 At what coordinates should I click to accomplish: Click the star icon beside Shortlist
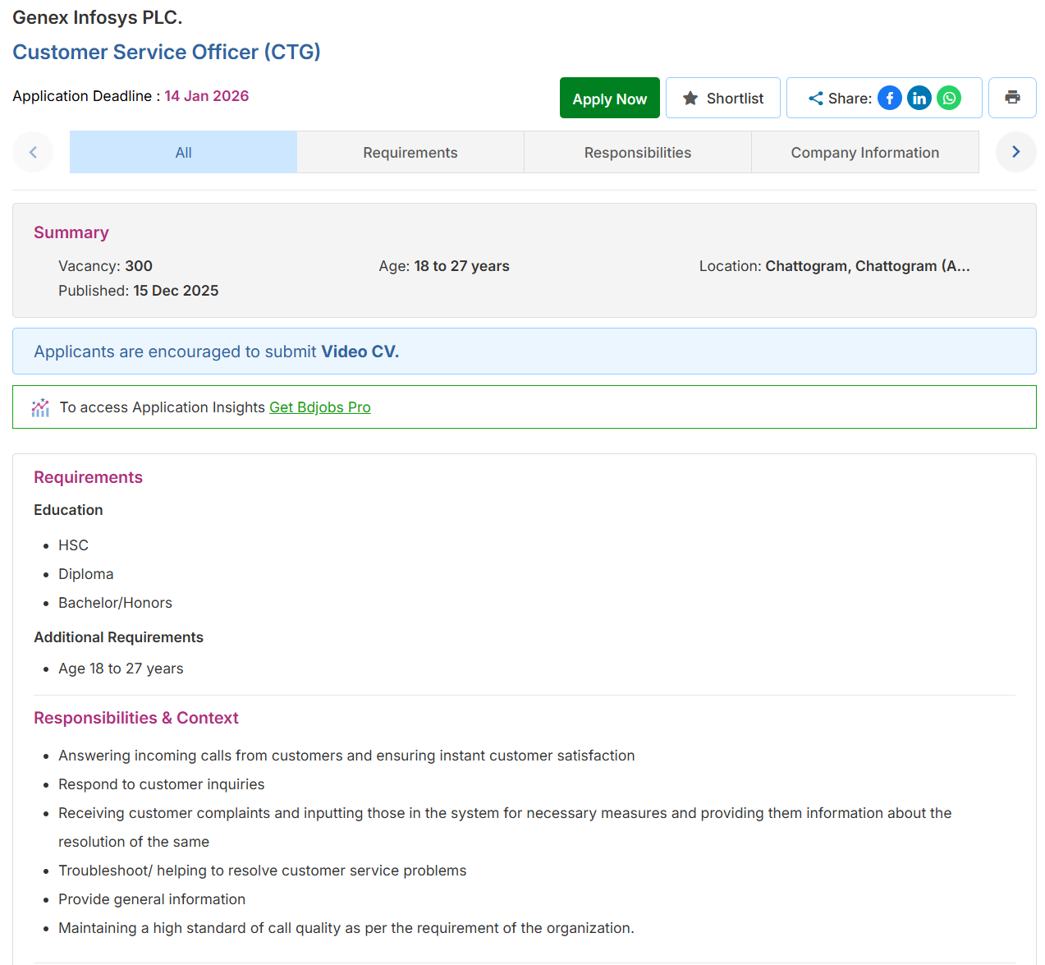pos(690,98)
